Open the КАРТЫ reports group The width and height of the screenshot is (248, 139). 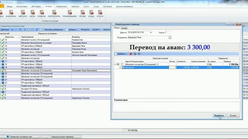coord(33,14)
